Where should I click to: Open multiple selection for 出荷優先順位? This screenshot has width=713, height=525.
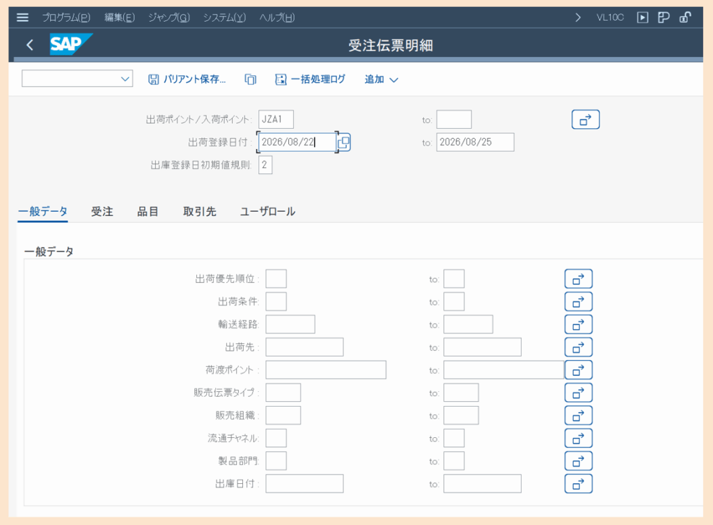pos(579,279)
